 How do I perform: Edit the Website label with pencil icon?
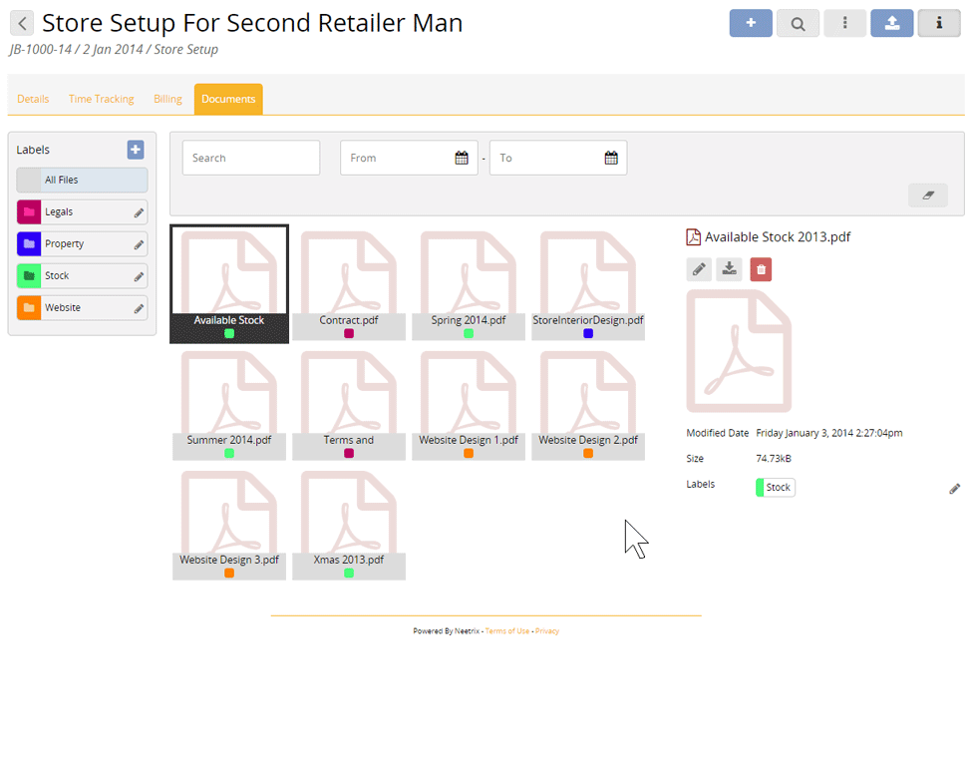click(139, 309)
